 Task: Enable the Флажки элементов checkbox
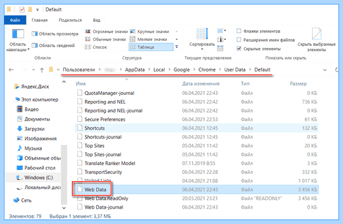click(239, 31)
